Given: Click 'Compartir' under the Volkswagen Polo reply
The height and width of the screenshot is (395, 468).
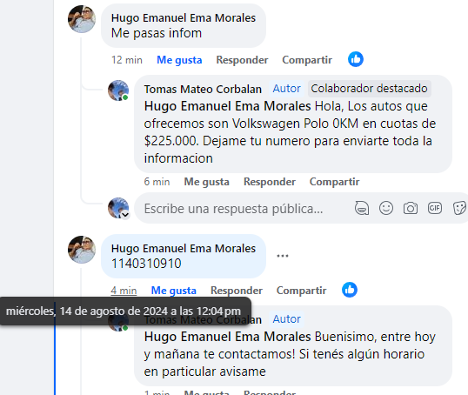Looking at the screenshot, I should pos(334,182).
